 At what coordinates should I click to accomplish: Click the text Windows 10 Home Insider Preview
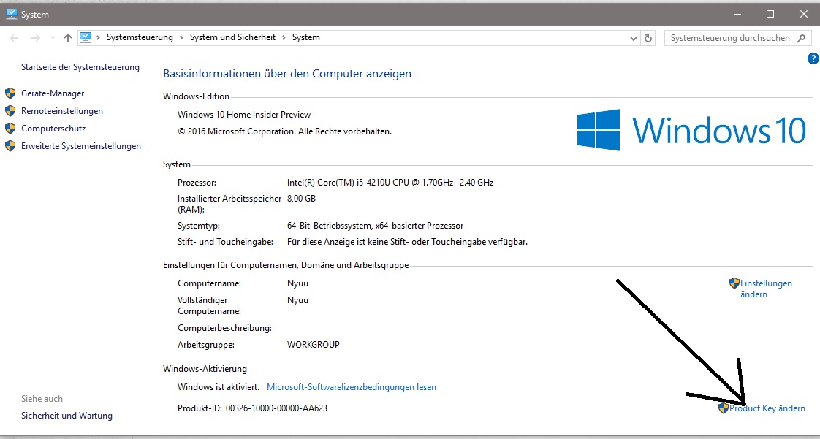(x=244, y=115)
